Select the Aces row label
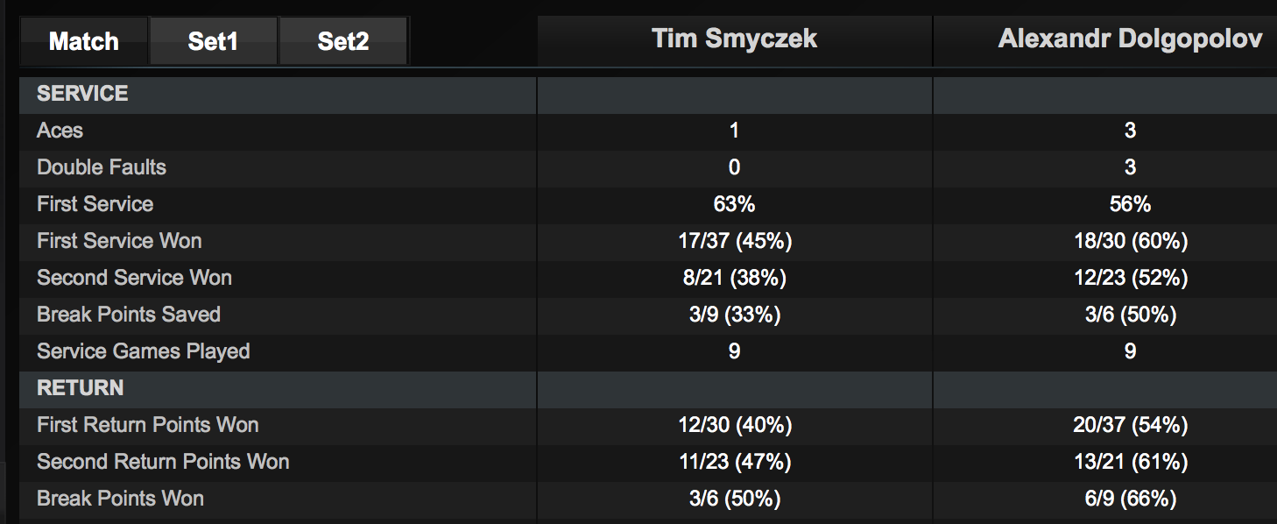1277x524 pixels. click(x=60, y=131)
